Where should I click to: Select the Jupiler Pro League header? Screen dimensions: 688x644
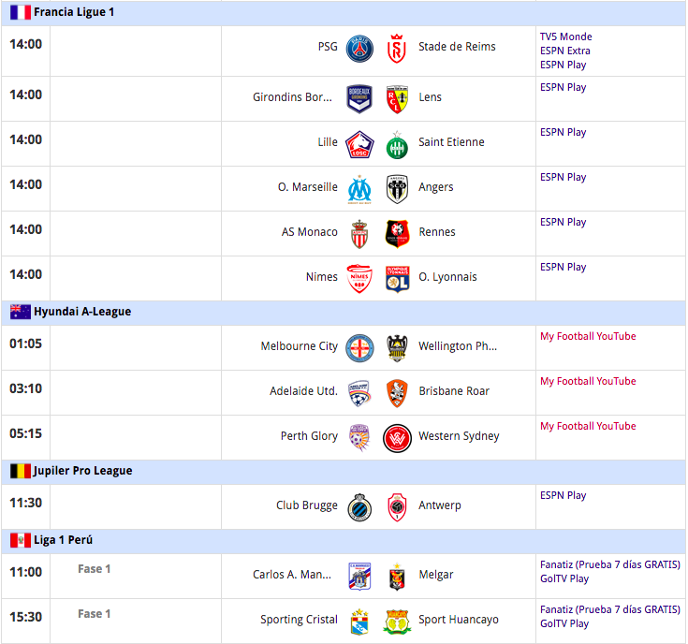pyautogui.click(x=344, y=471)
